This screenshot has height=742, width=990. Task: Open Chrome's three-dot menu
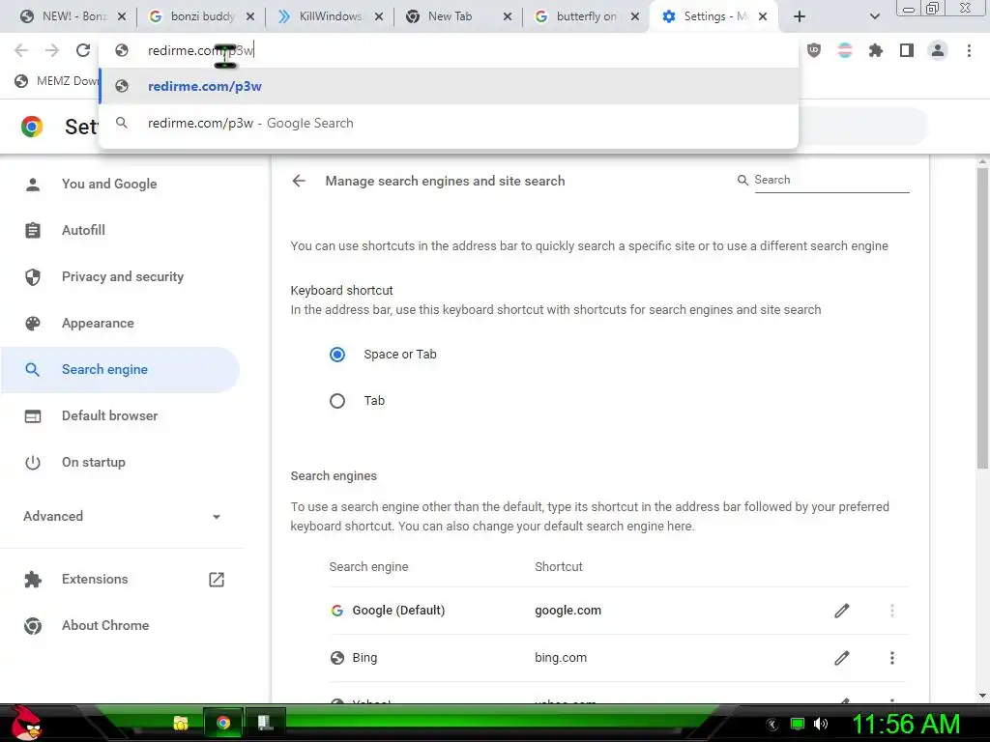coord(969,50)
